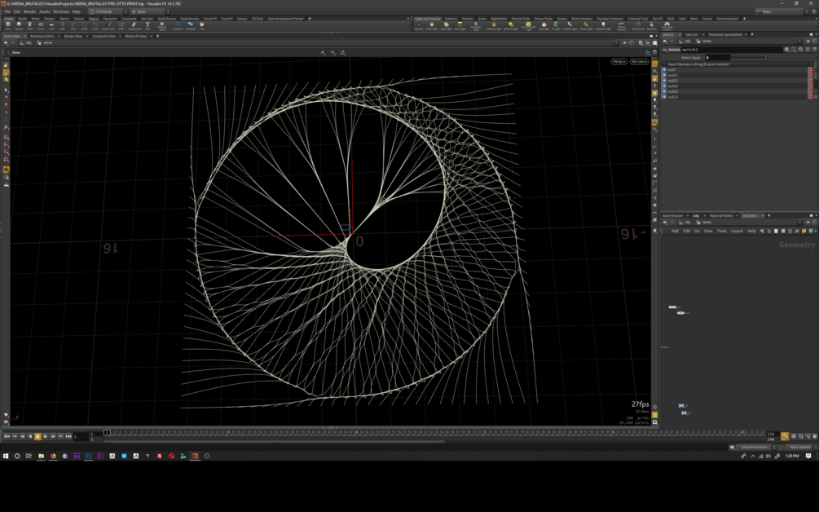
Task: Toggle the null22 input enable icon
Action: [x=664, y=81]
